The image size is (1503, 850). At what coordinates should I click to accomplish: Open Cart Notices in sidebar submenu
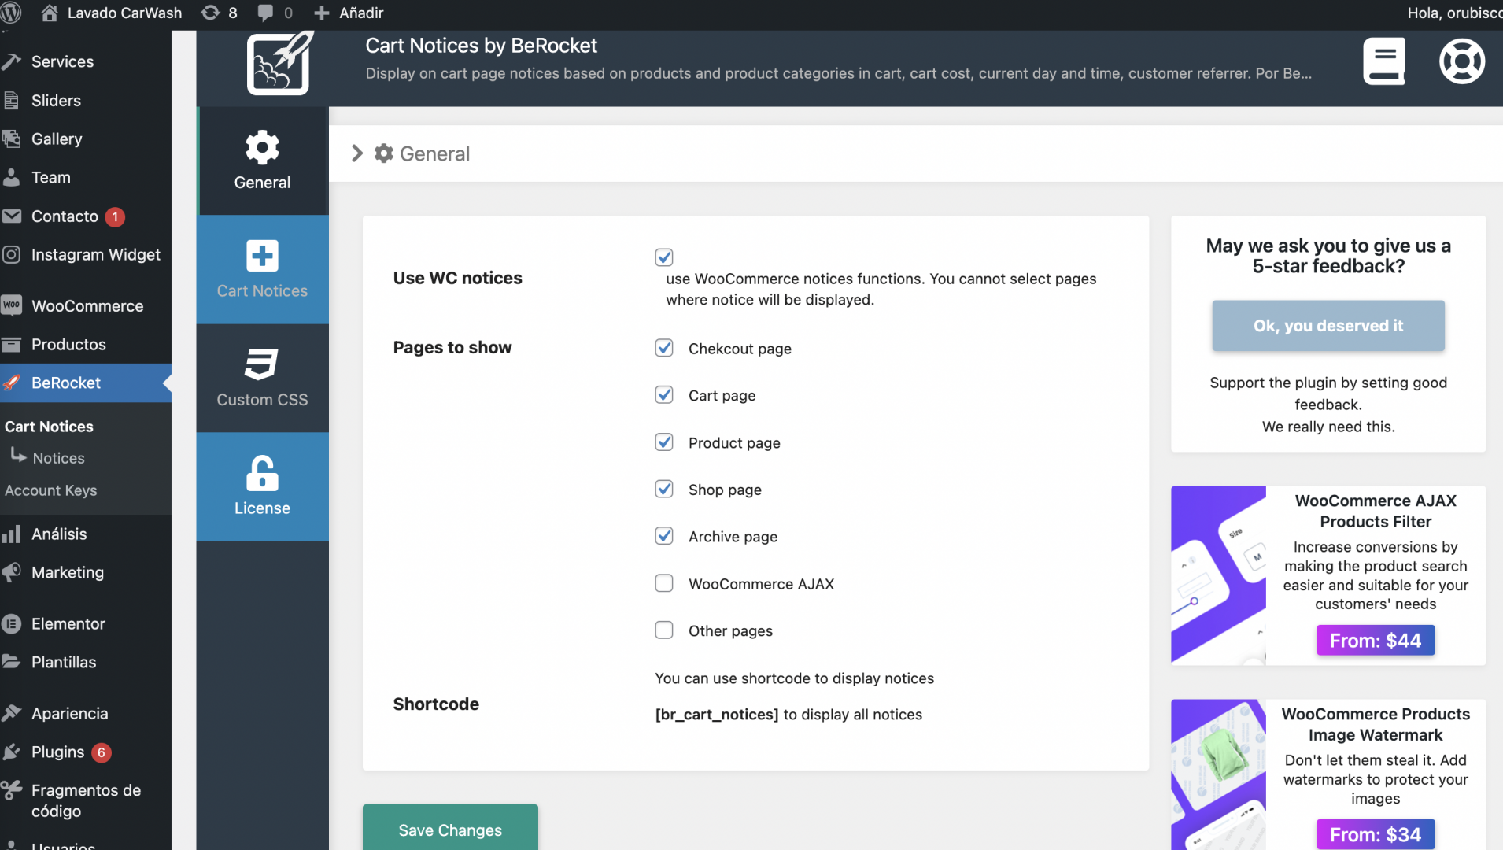click(x=49, y=427)
